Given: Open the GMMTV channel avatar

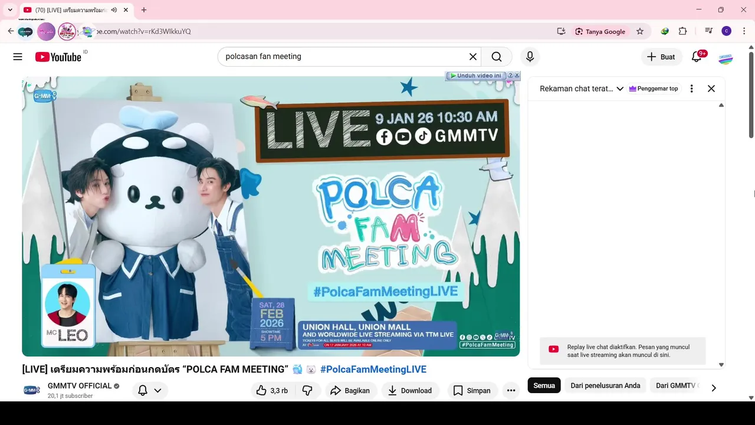Looking at the screenshot, I should click(32, 390).
